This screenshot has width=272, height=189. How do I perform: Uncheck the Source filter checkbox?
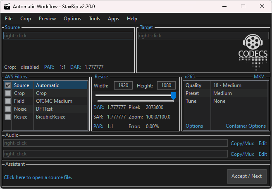(8, 85)
